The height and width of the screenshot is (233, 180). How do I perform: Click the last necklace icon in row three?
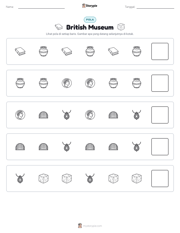click(136, 115)
